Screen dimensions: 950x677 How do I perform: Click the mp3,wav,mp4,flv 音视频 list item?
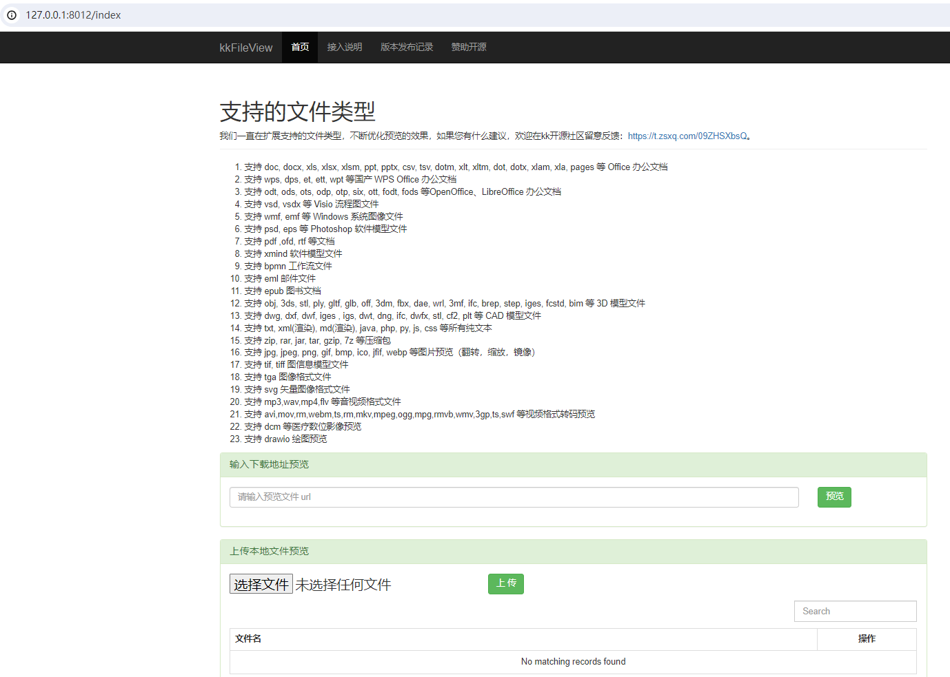323,402
